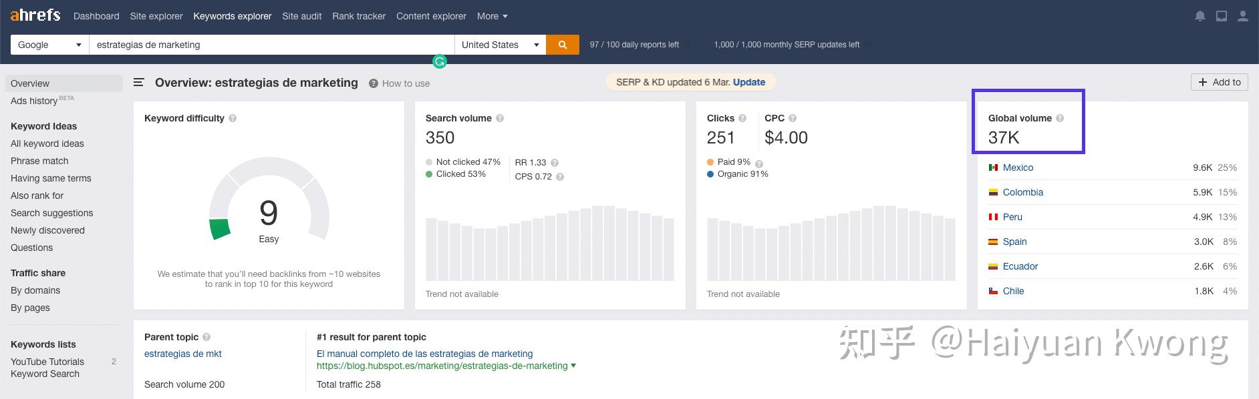
Task: Open Content explorer
Action: (x=431, y=16)
